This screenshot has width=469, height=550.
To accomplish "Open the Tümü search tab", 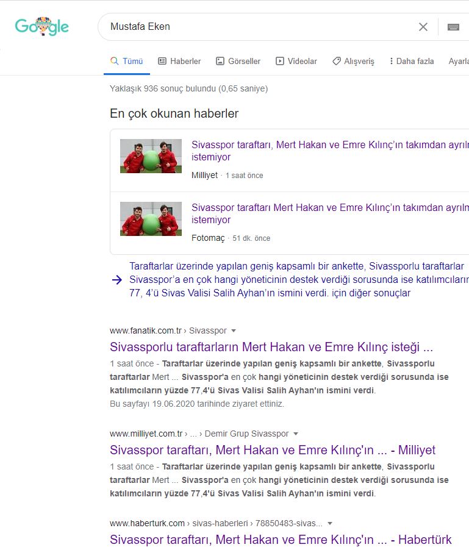I will click(x=126, y=61).
